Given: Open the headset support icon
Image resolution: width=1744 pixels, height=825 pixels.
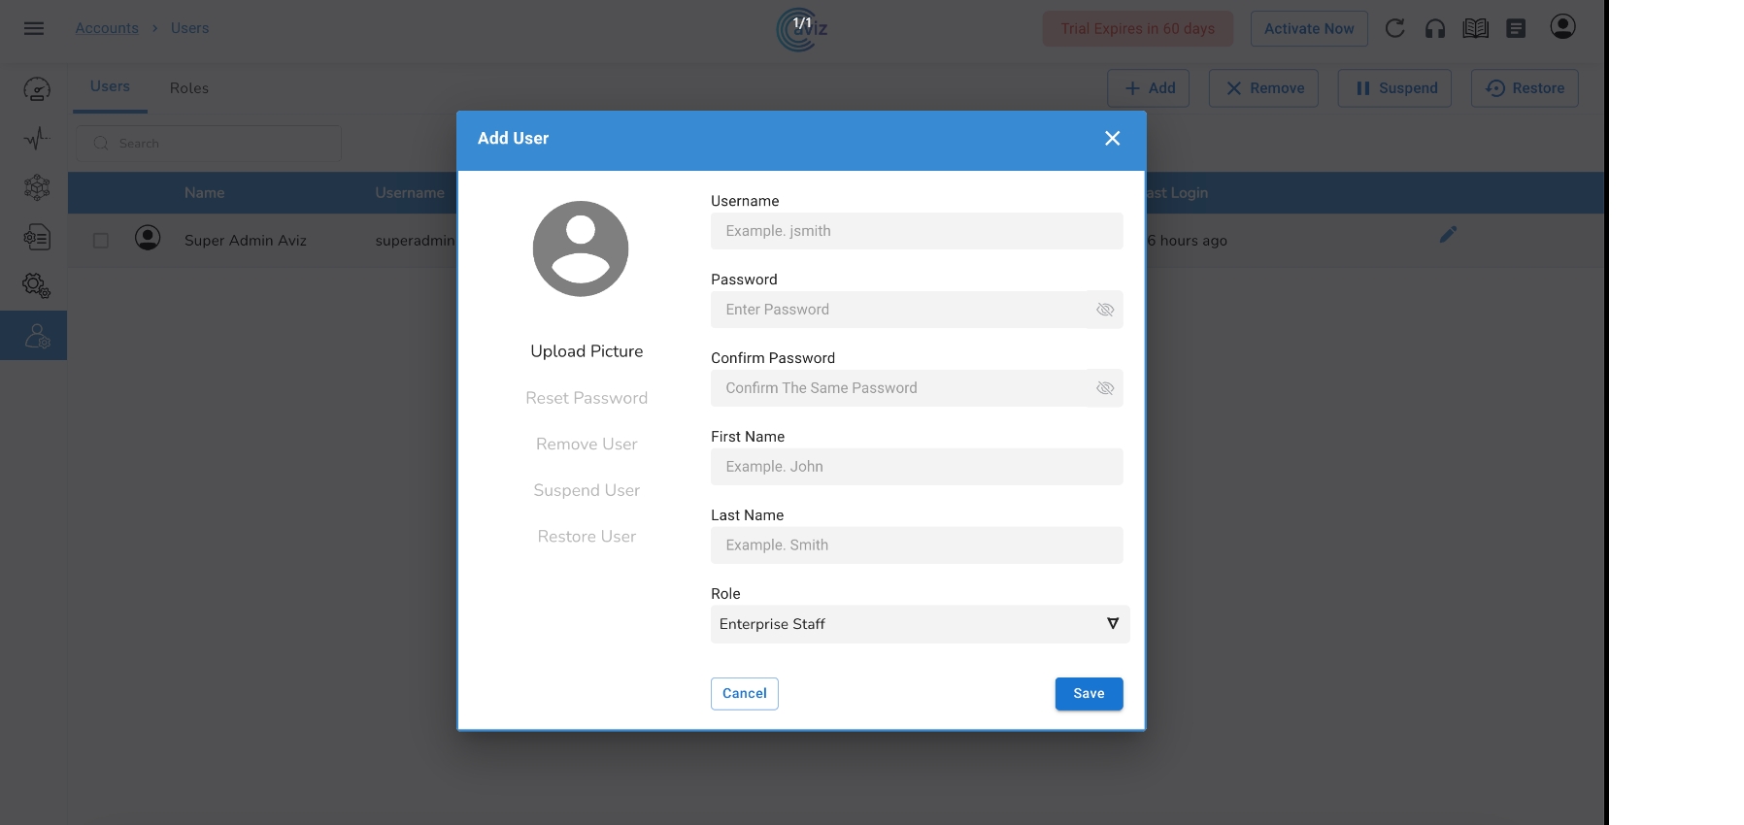Looking at the screenshot, I should click(x=1434, y=28).
